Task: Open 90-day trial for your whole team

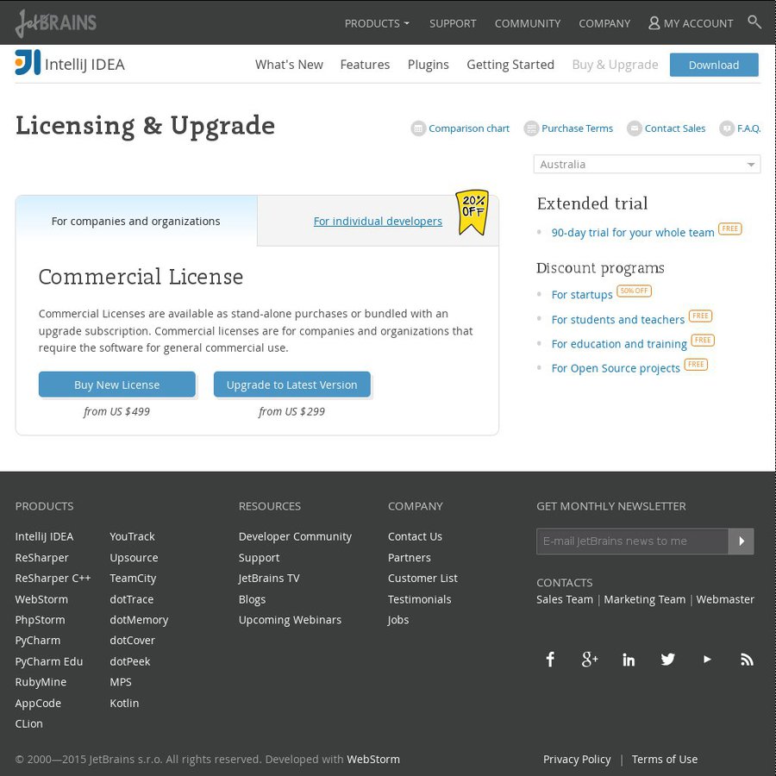Action: pos(633,233)
